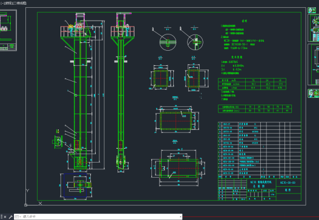Open the tall third thumbnail on right edge
Image resolution: width=319 pixels, height=220 pixels.
coord(314,65)
